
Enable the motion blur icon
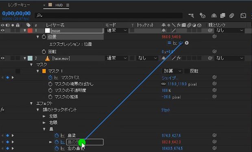coord(232,15)
